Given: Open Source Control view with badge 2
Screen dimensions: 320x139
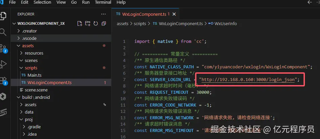Looking at the screenshot, I should click(3, 49).
